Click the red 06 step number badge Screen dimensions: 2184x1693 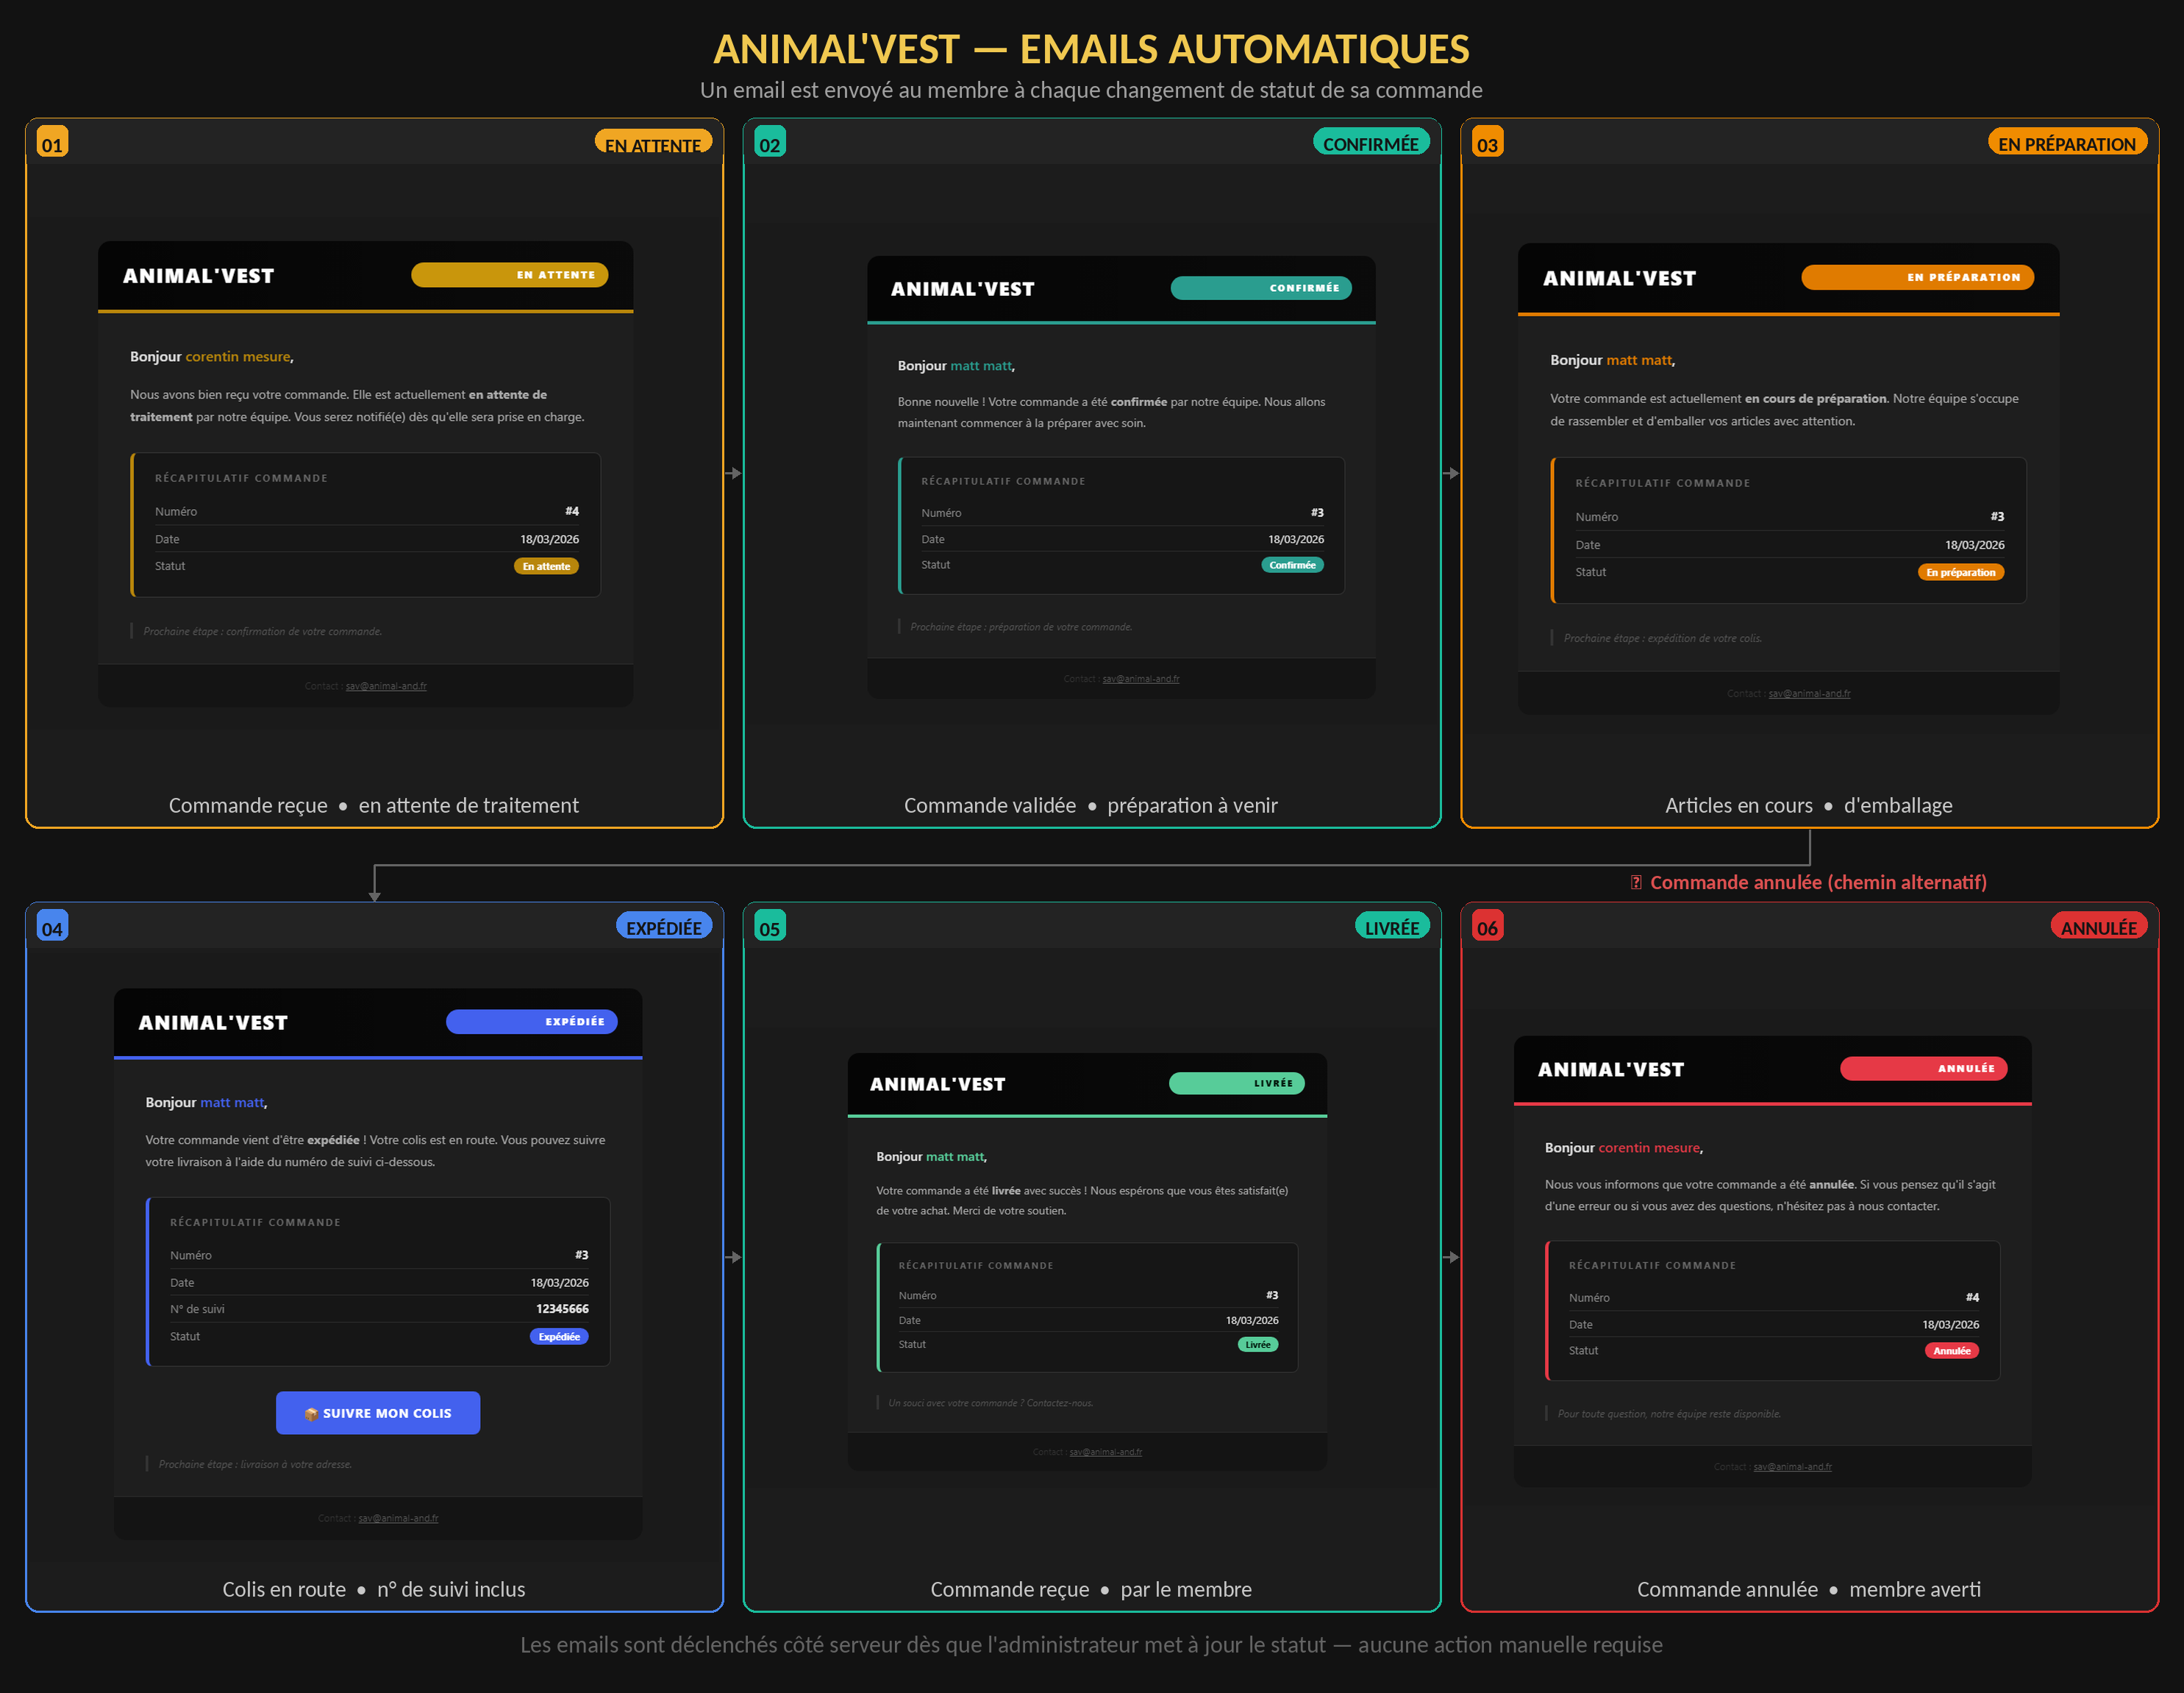click(x=1487, y=927)
